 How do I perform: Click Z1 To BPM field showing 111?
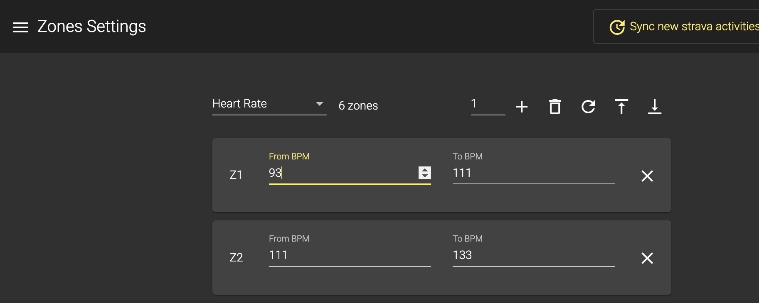tap(533, 173)
